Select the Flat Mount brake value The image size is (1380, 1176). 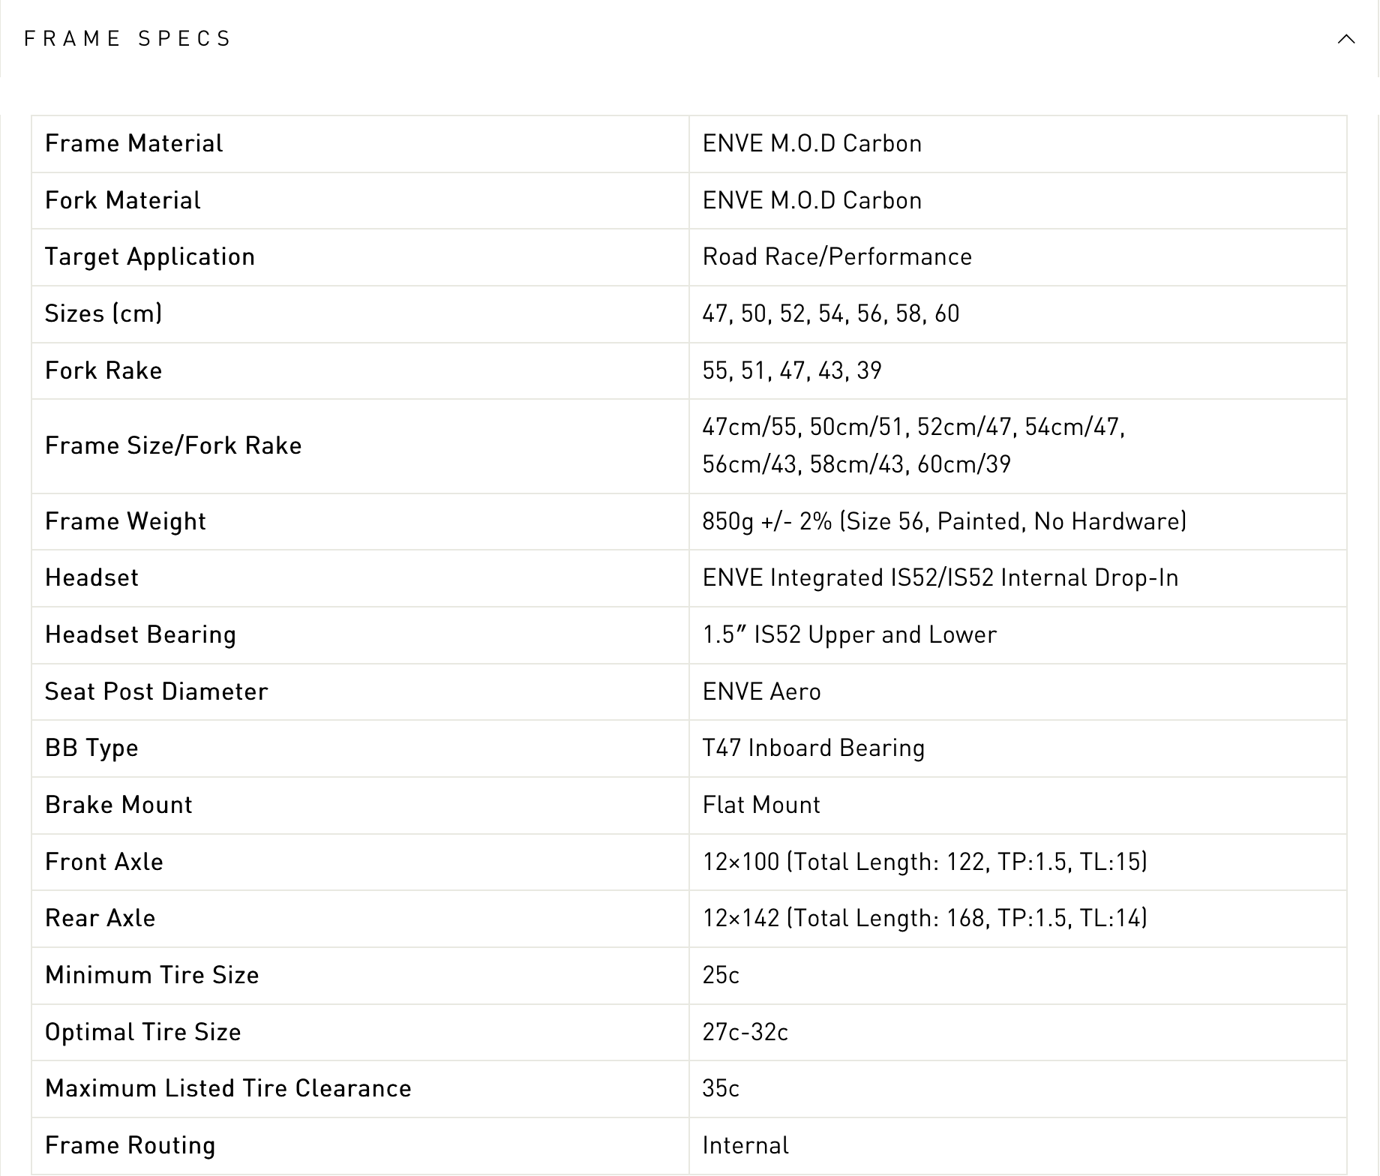point(761,805)
